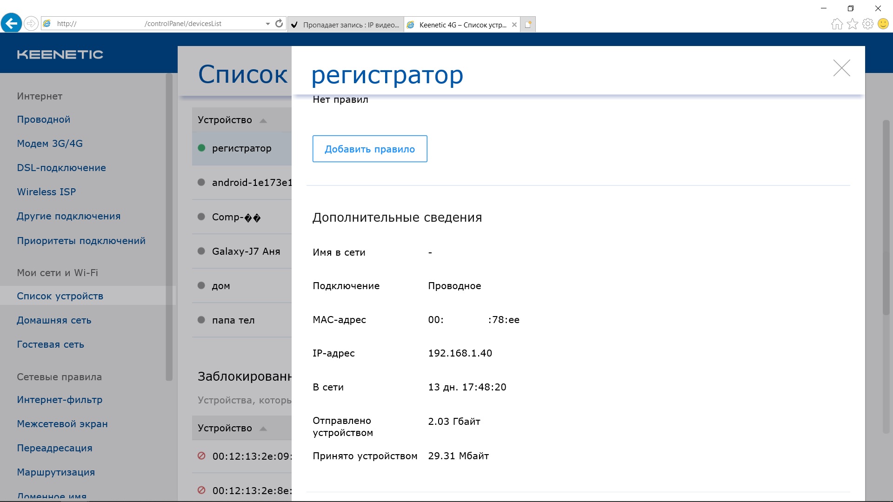Sort devices by Устройство column arrow
This screenshot has width=893, height=502.
point(263,121)
